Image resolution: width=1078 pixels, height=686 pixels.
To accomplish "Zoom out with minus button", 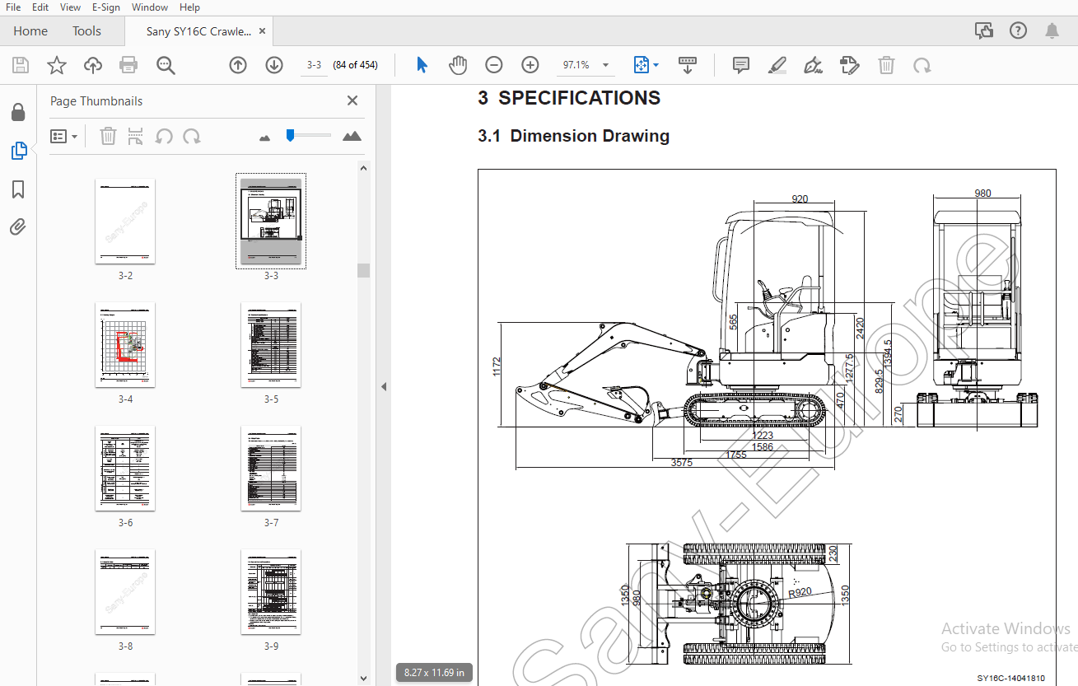I will [494, 65].
